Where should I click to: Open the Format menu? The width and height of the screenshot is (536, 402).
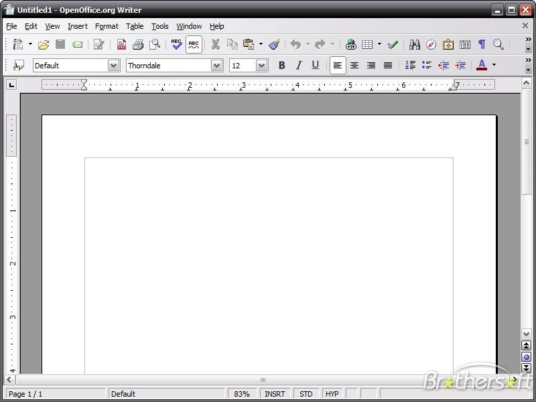click(x=107, y=26)
